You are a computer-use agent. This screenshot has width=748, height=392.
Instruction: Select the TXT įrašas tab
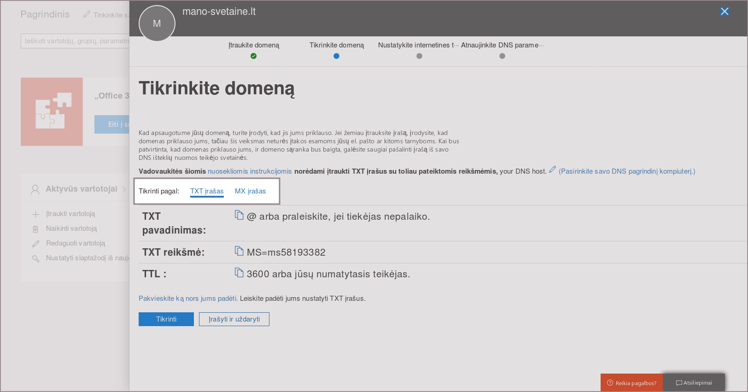coord(207,191)
